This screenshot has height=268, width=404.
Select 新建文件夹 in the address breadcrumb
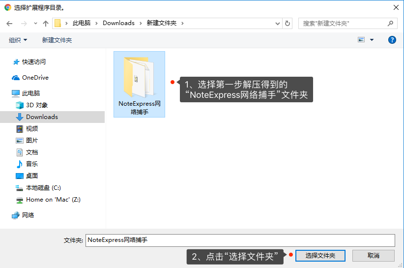click(x=162, y=23)
